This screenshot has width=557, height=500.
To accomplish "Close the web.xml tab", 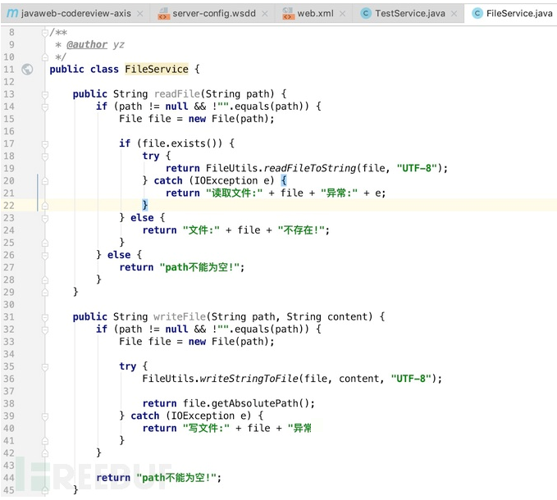I will click(342, 14).
